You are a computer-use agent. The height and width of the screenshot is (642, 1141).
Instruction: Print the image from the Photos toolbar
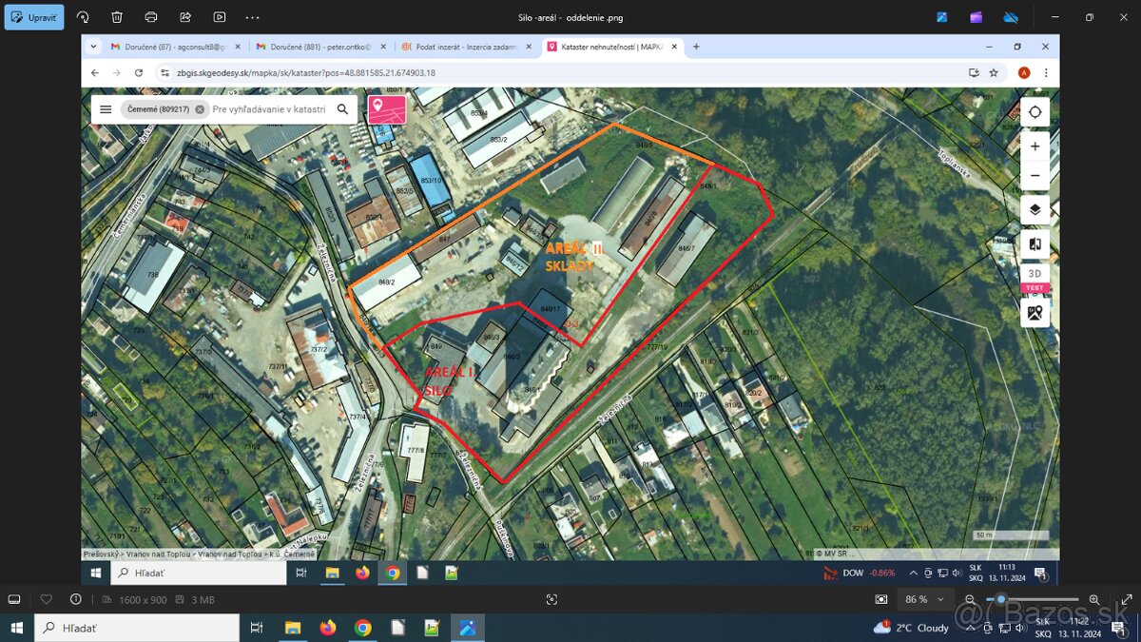tap(151, 16)
